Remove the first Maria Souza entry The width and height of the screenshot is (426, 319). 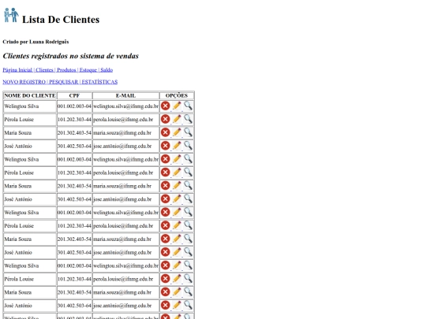point(165,132)
